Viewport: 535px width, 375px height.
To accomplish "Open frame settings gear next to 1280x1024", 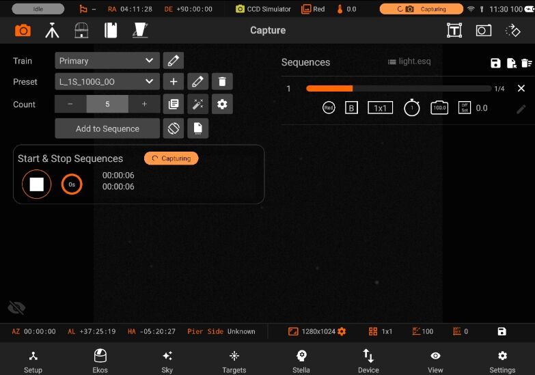I will click(x=342, y=331).
